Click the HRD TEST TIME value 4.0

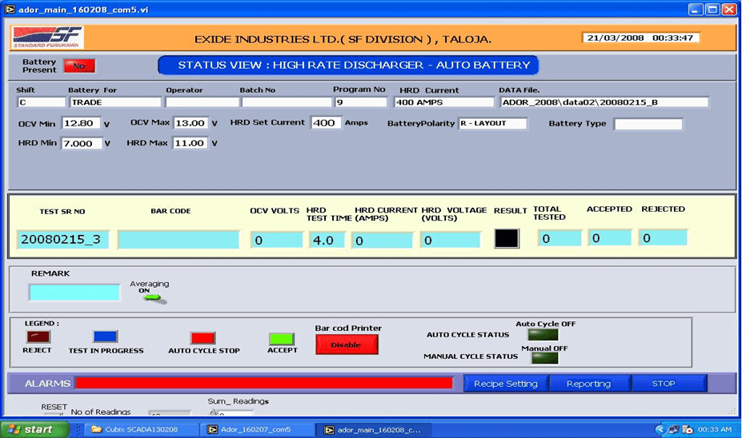[x=327, y=240]
